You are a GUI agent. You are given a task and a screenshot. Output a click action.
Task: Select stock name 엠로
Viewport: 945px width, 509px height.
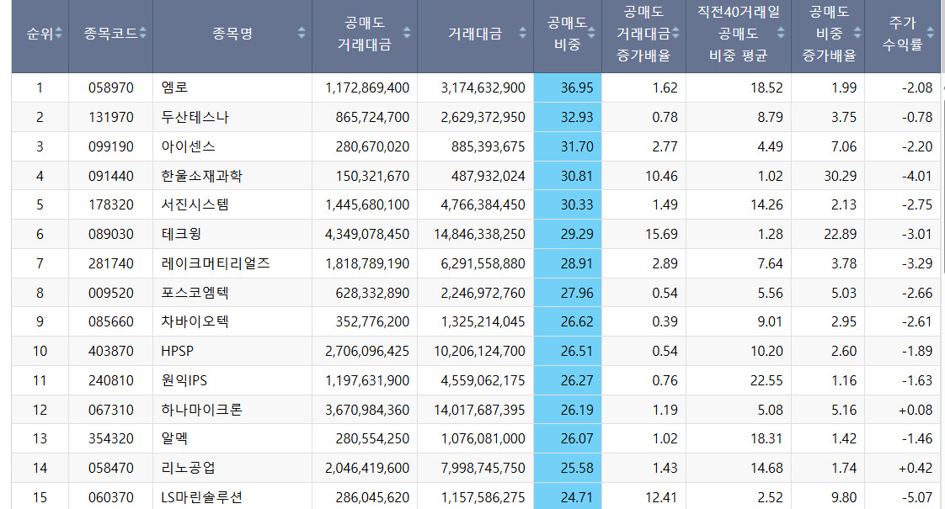(x=174, y=88)
